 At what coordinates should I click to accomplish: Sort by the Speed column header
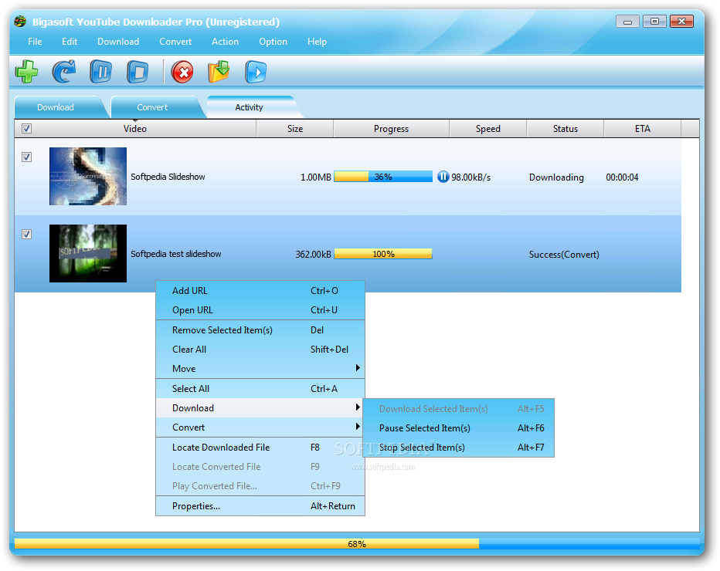coord(487,128)
